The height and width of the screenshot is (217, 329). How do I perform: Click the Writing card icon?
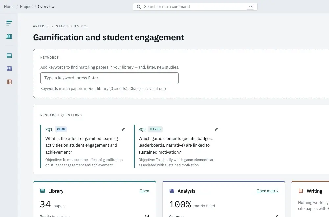point(301,191)
